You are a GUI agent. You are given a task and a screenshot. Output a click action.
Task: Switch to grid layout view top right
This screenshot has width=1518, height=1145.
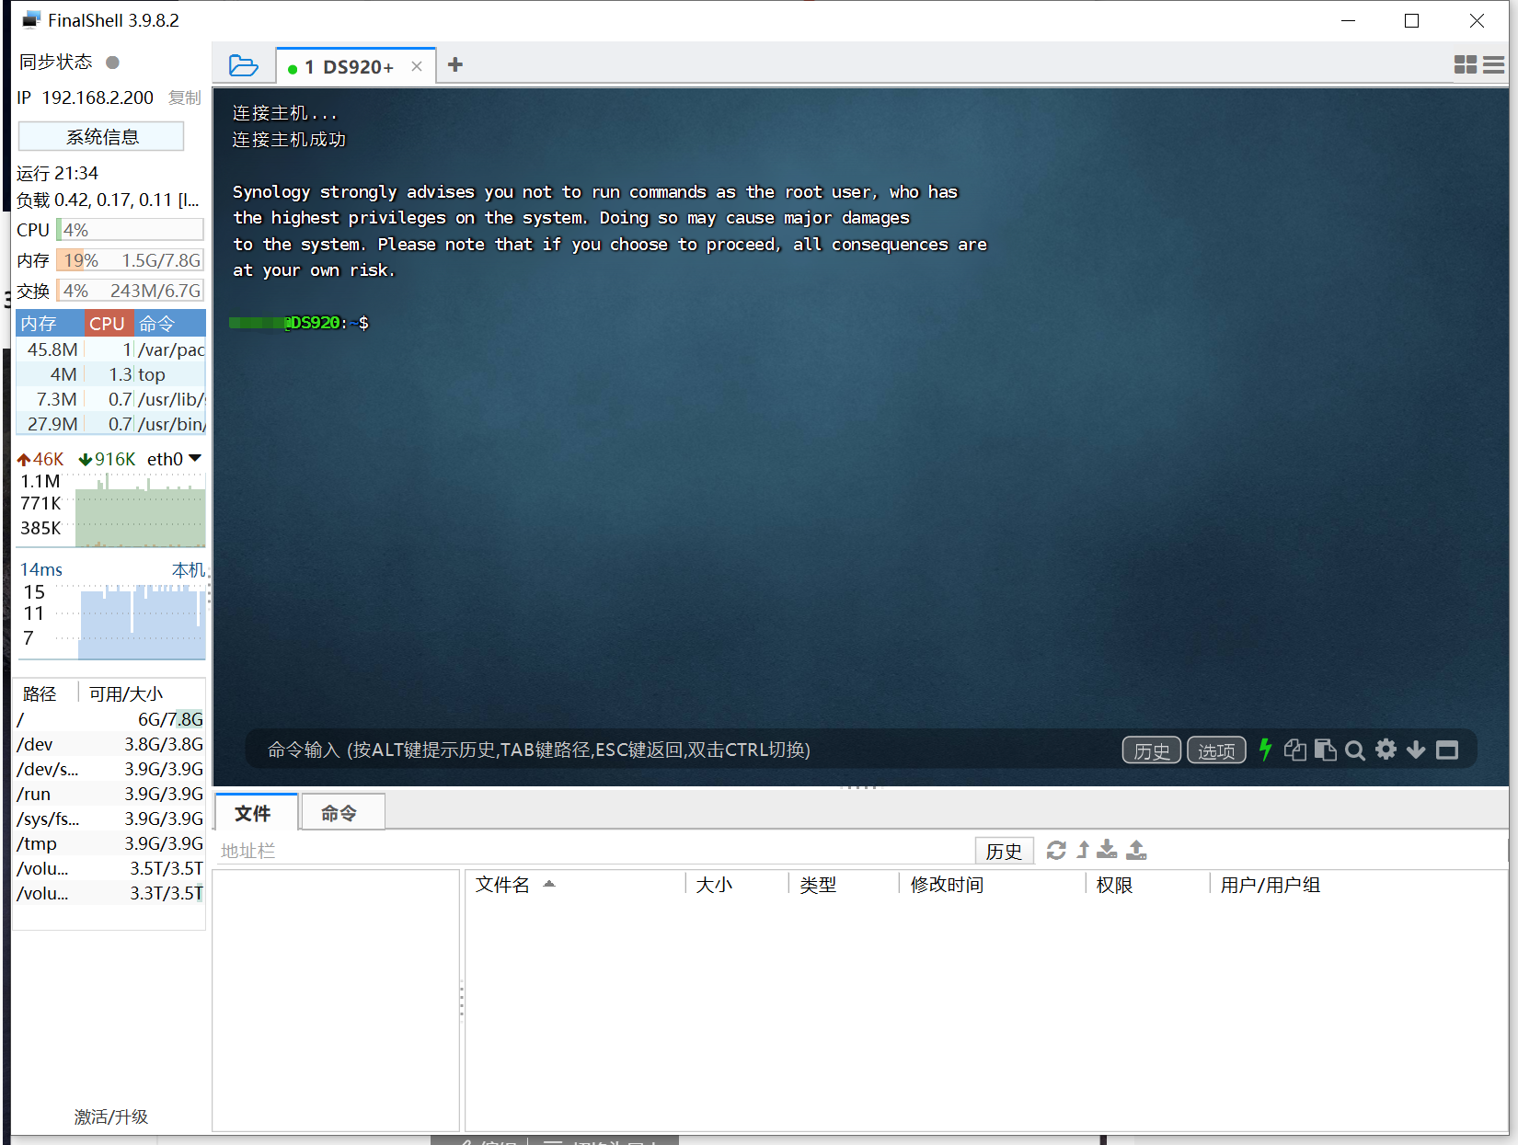(1466, 64)
